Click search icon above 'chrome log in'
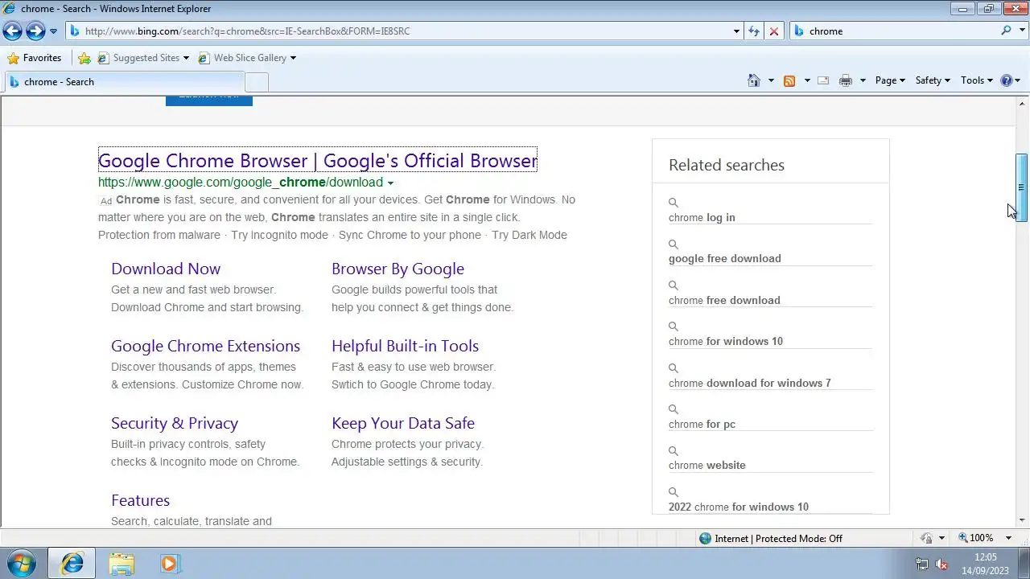1030x579 pixels. click(674, 203)
